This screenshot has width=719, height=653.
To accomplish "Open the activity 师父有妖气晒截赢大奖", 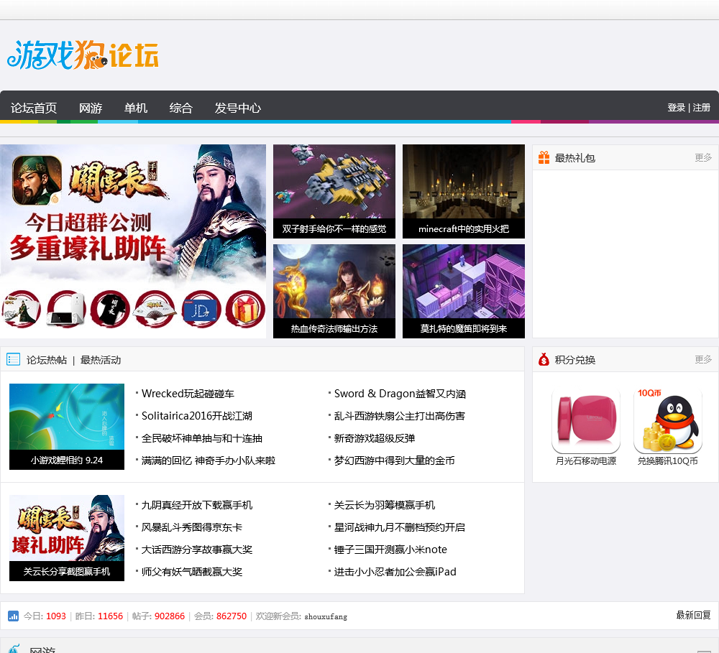I will click(x=192, y=571).
